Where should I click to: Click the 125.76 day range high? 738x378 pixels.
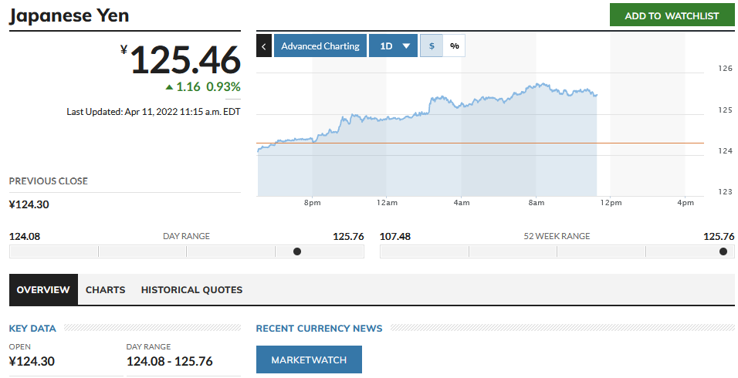(348, 236)
